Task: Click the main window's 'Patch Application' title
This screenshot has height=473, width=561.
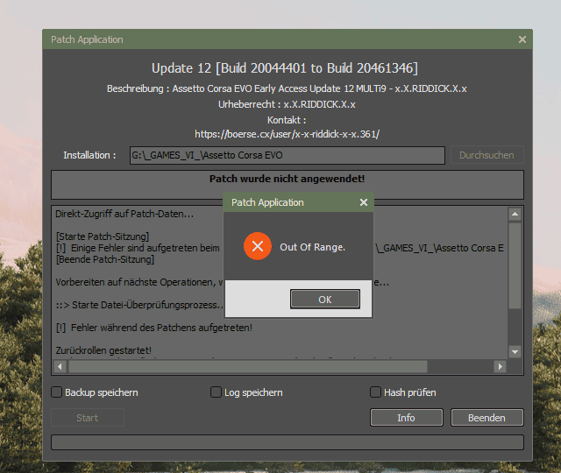Action: click(87, 39)
